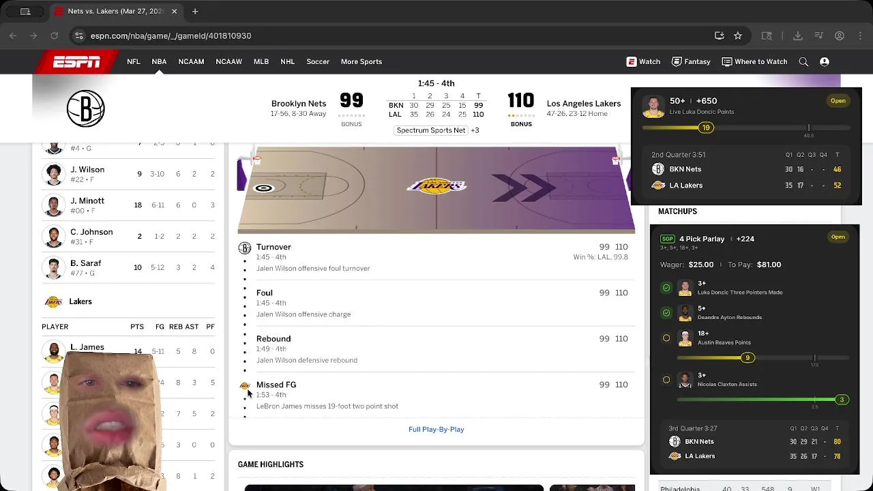
Task: Select L. James player name
Action: (87, 347)
